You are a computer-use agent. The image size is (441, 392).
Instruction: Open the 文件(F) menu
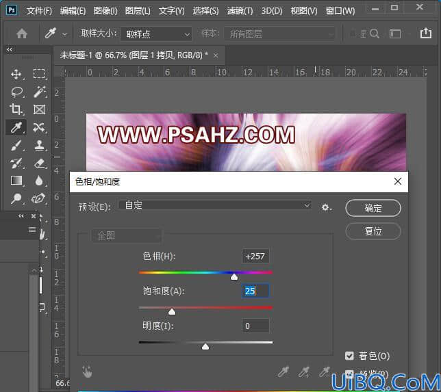click(x=39, y=11)
